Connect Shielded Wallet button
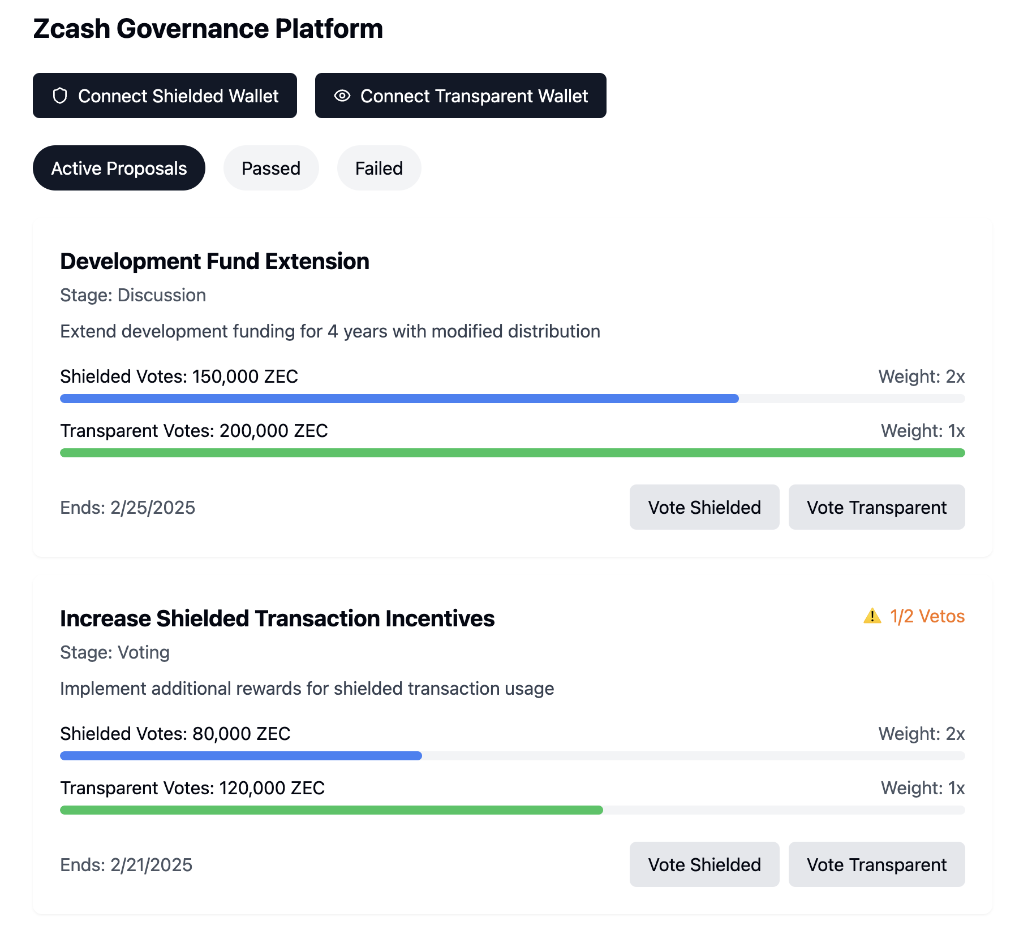This screenshot has height=935, width=1032. [165, 96]
